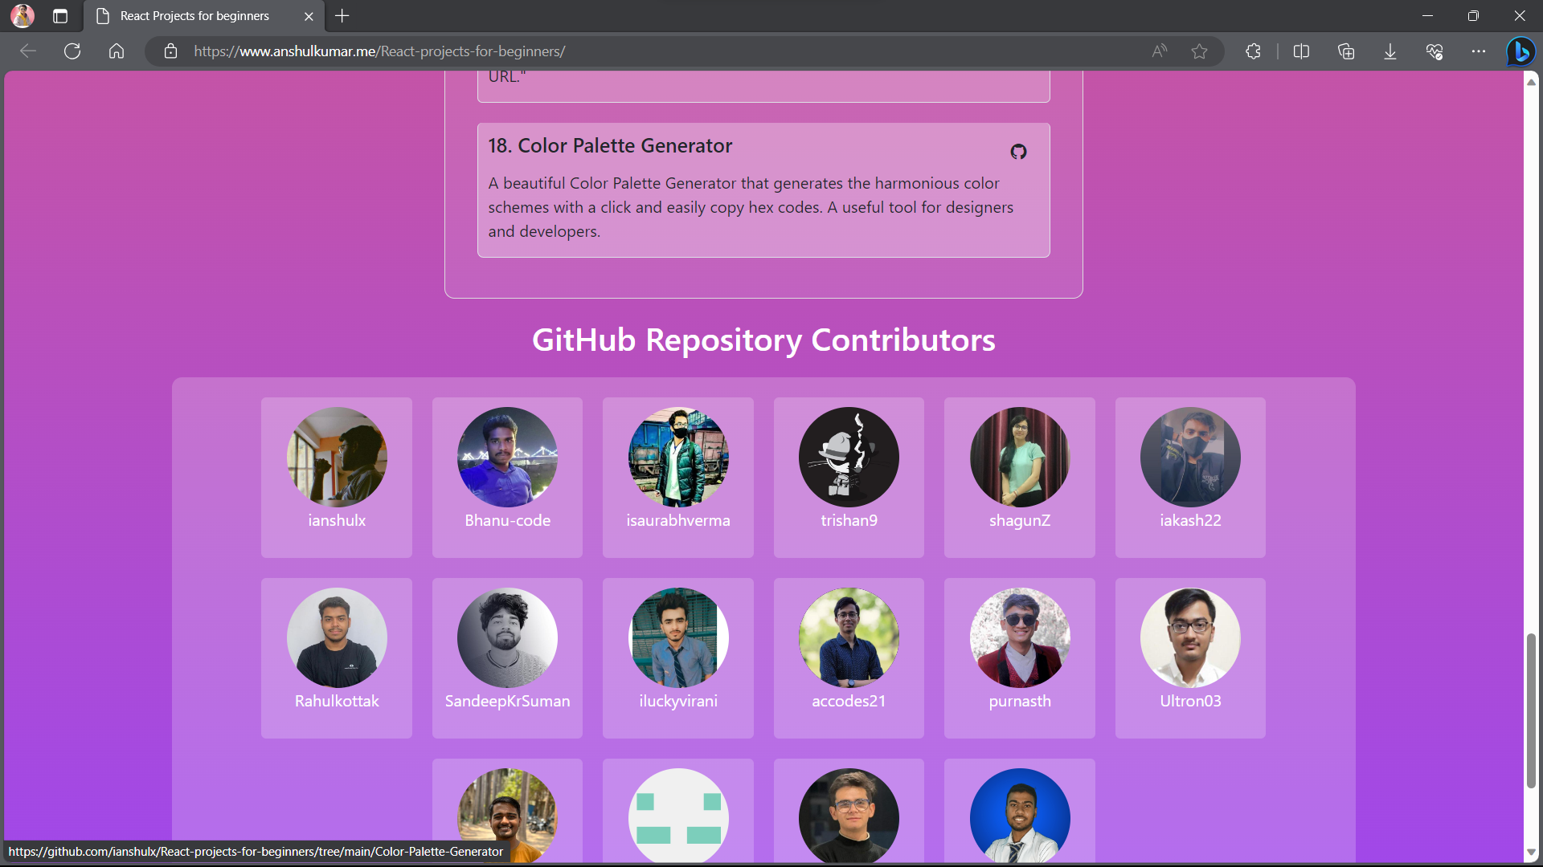Click the iakash22 username link
The width and height of the screenshot is (1543, 867).
1190,520
